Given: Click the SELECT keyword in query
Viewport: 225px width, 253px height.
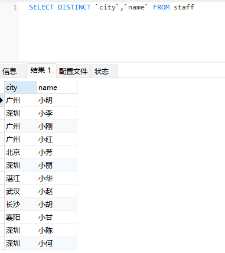Looking at the screenshot, I should point(41,7).
